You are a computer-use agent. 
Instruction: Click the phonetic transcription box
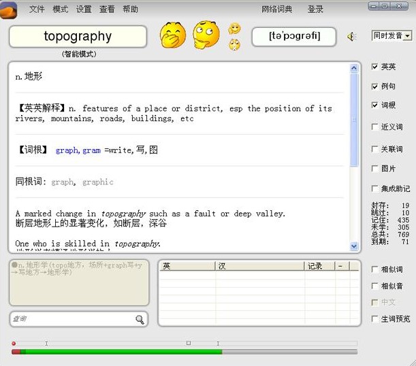coord(294,36)
